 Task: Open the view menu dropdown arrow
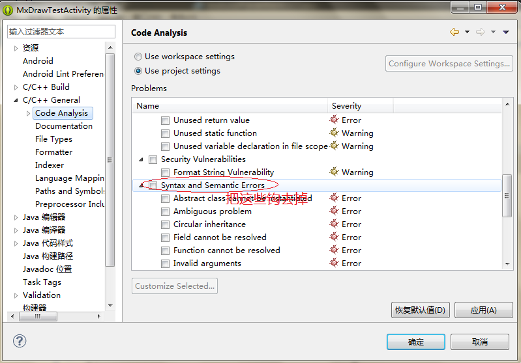point(506,33)
